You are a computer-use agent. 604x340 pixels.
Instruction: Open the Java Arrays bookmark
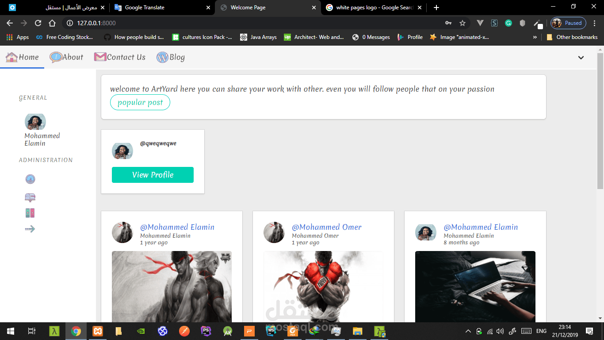point(258,37)
